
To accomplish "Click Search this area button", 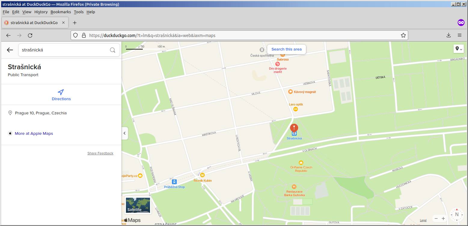I will tap(286, 49).
